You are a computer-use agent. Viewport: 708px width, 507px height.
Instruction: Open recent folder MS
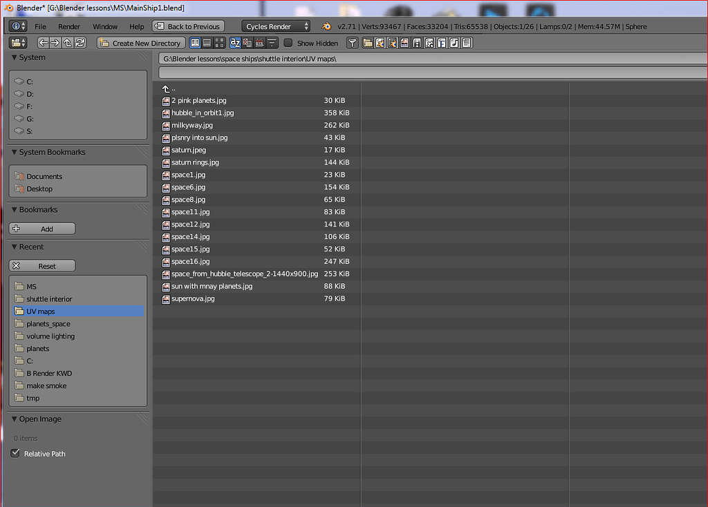coord(78,287)
